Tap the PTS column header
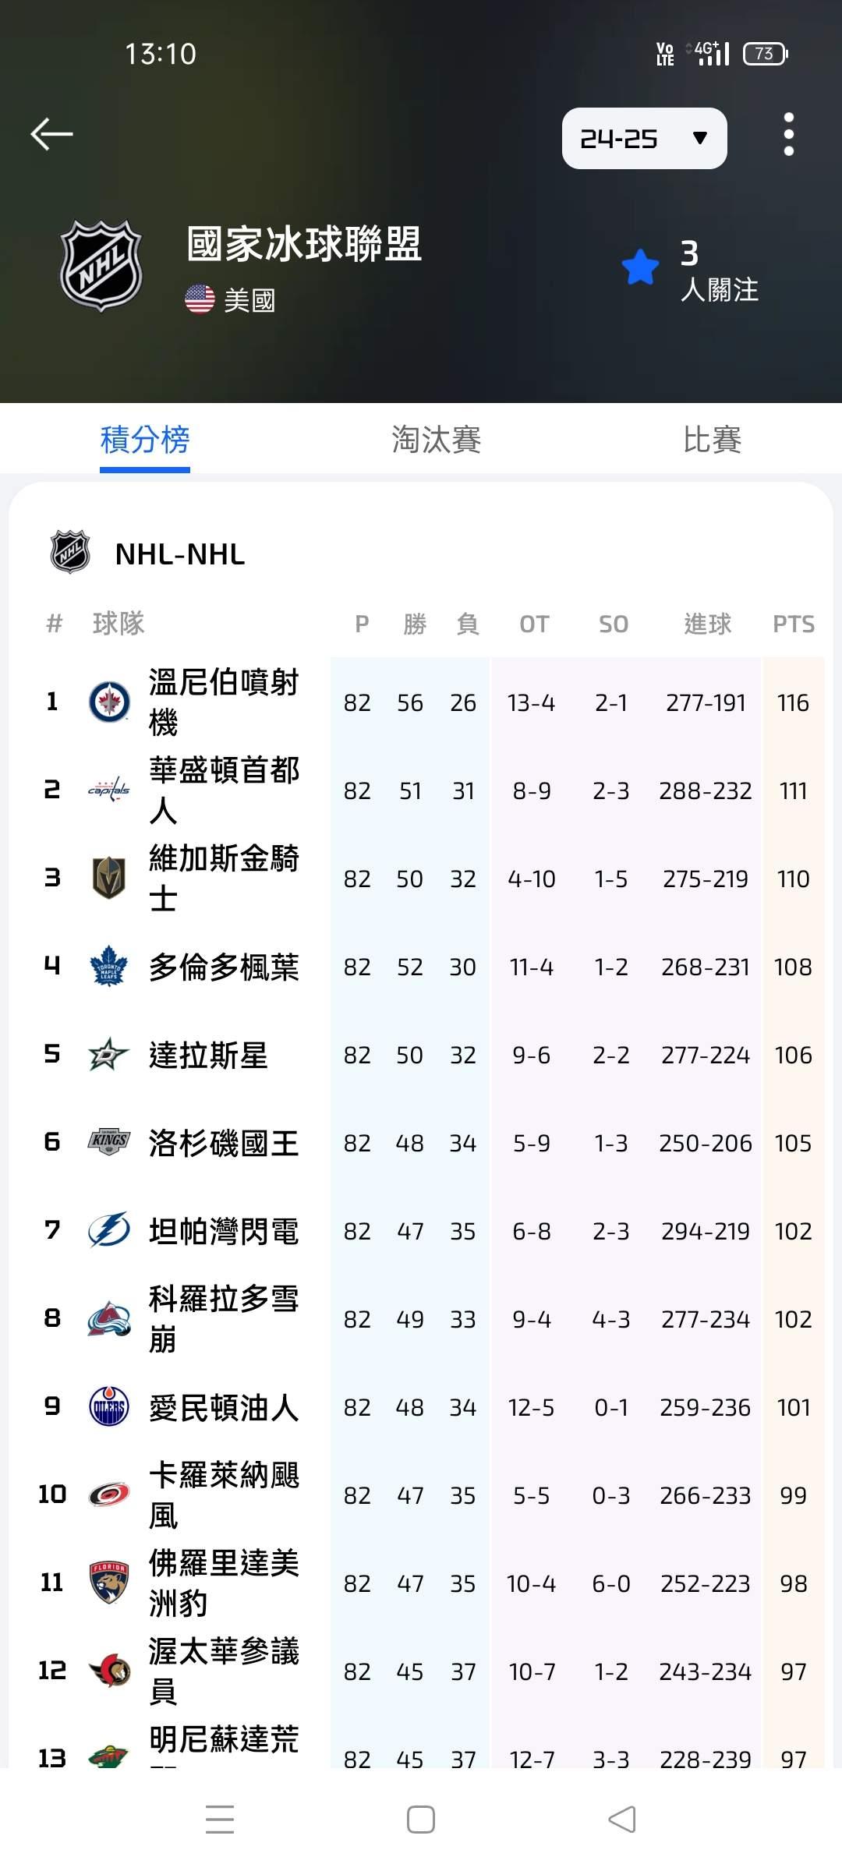 (x=793, y=624)
